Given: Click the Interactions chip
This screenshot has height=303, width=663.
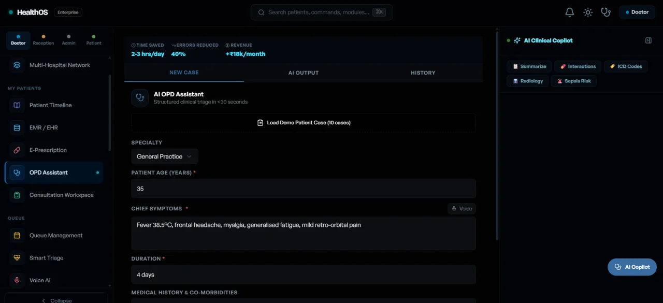Looking at the screenshot, I should [x=578, y=66].
